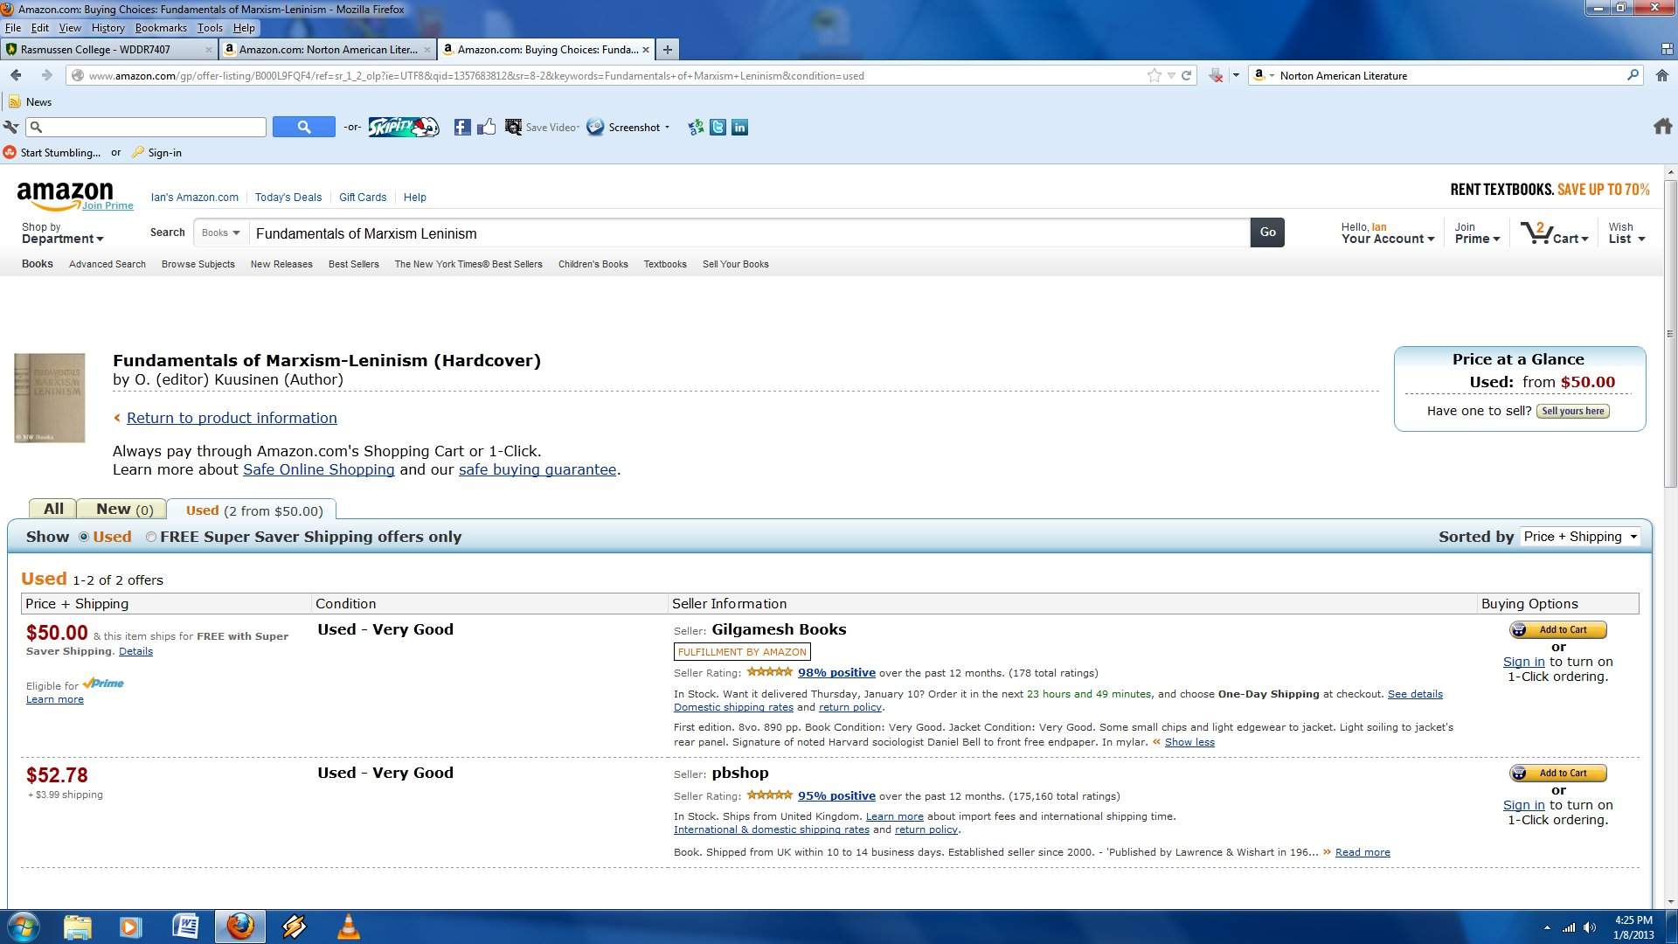This screenshot has height=944, width=1678.
Task: Click the Amazon search text field
Action: (748, 233)
